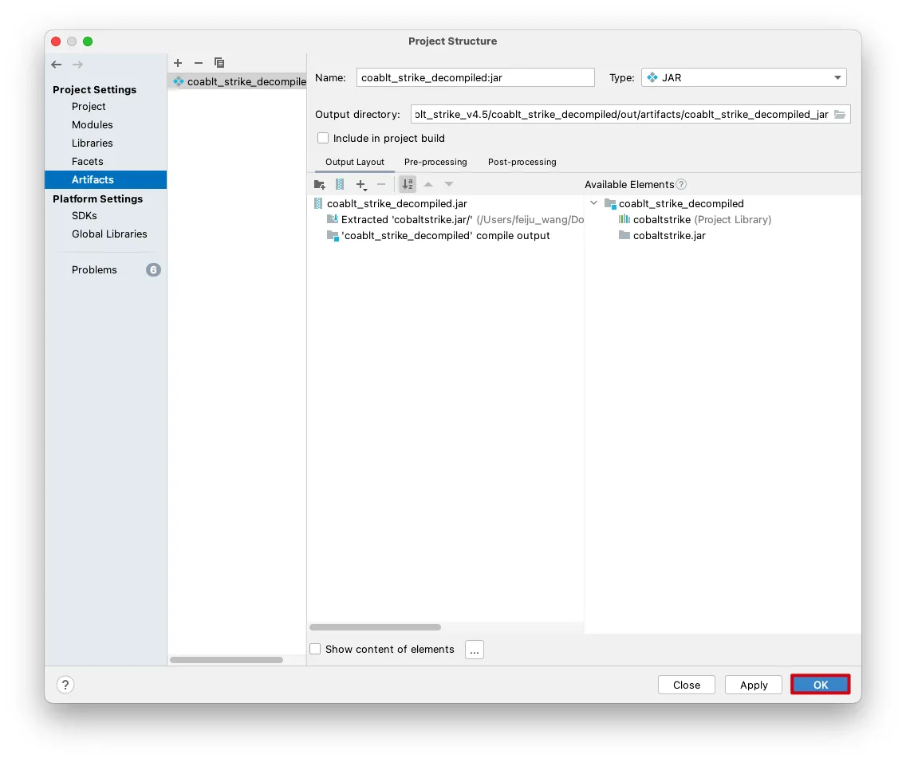Toggle Show content of elements checkbox
Image resolution: width=906 pixels, height=762 pixels.
pos(315,649)
